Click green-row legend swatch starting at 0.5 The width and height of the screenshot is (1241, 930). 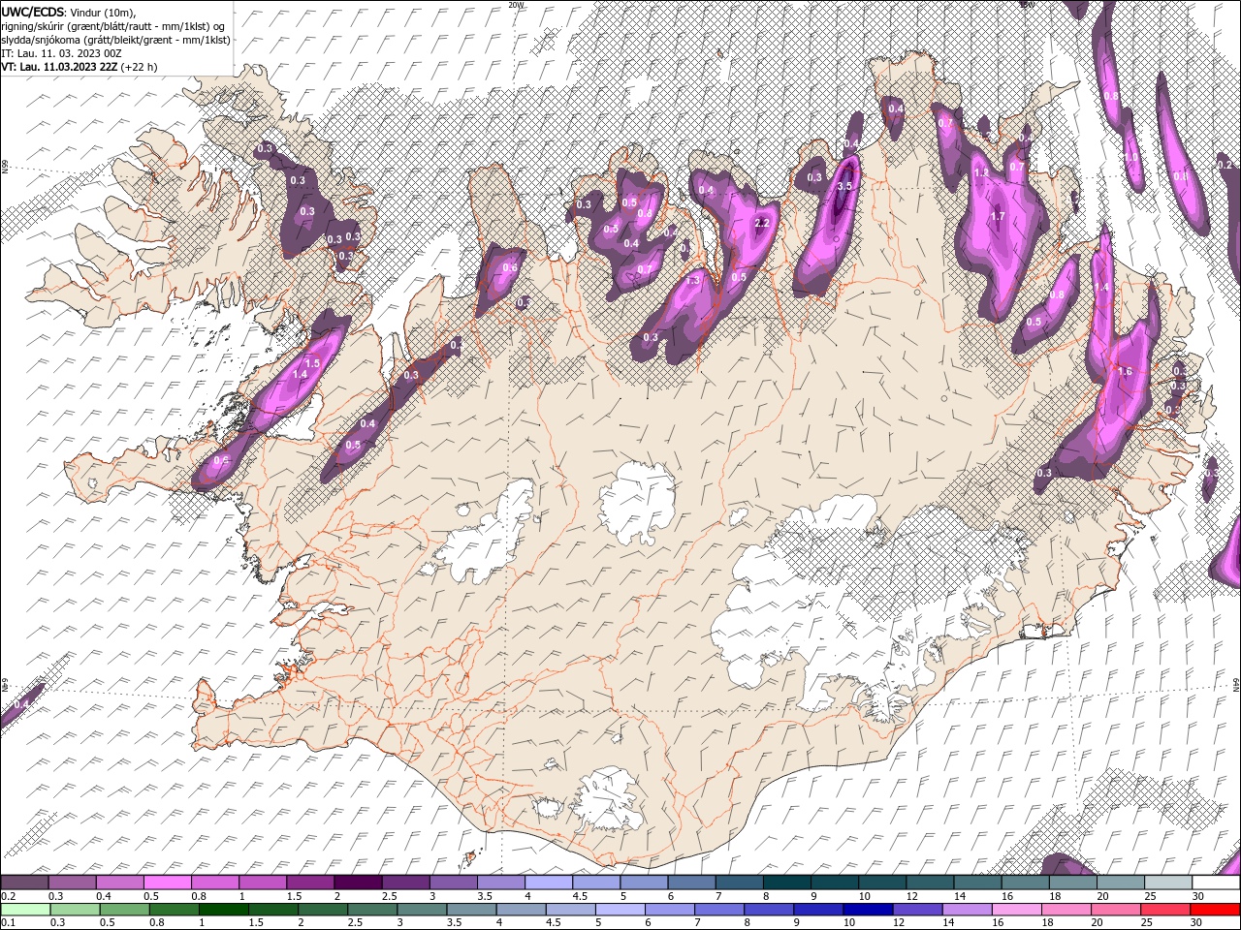[124, 910]
